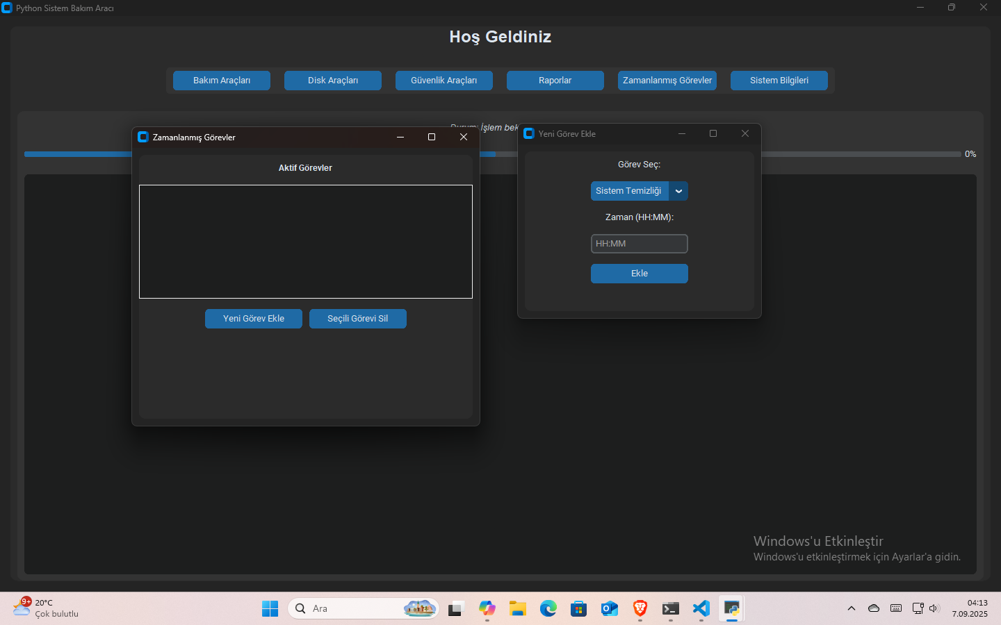Viewport: 1001px width, 625px height.
Task: Open Outlook from the taskbar
Action: [x=610, y=609]
